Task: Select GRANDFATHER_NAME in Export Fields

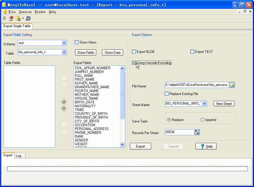Action: tap(92, 87)
